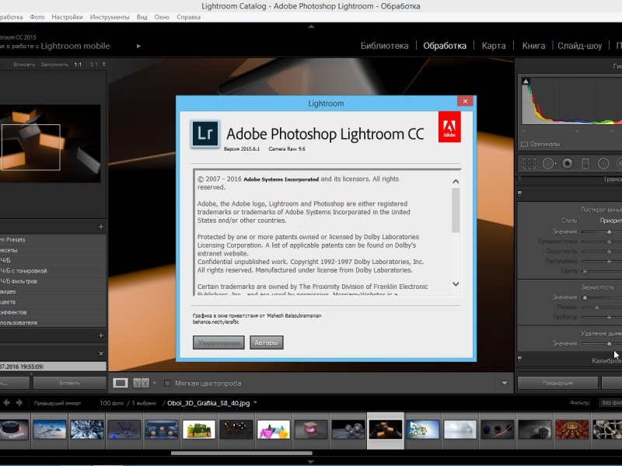Select the Crop Overlay tool
This screenshot has width=622, height=466.
[529, 163]
